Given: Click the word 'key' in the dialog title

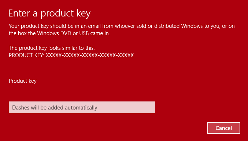Looking at the screenshot, I should point(84,14).
